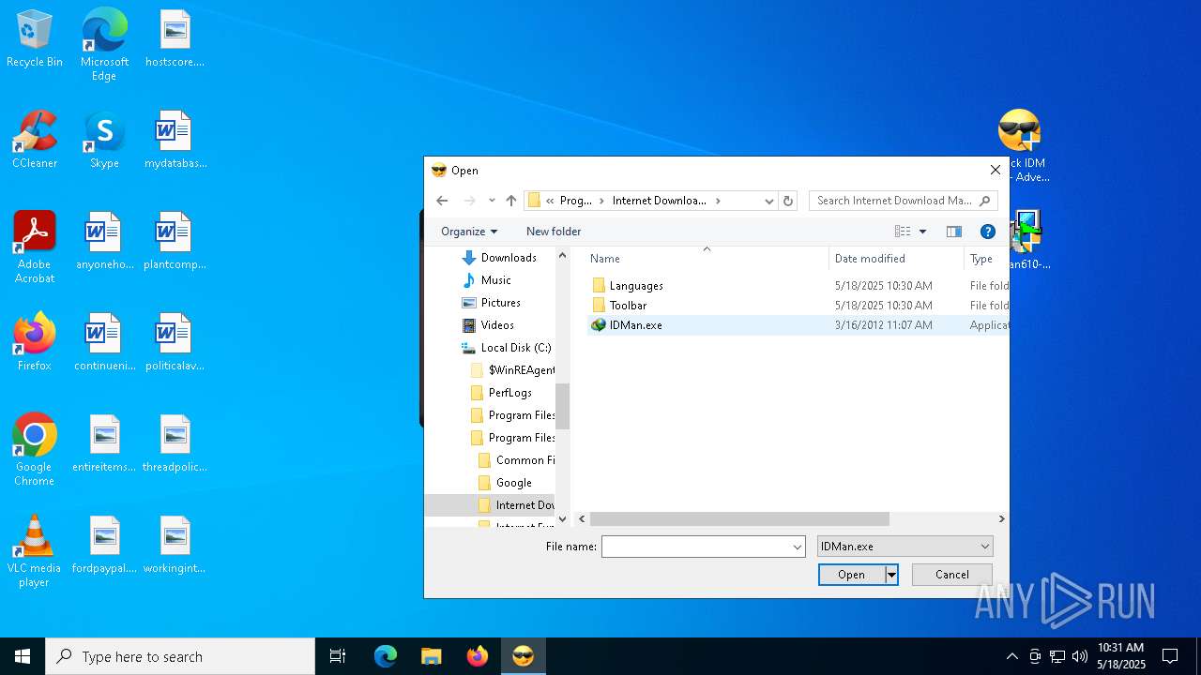Click the Windows Start button

click(23, 656)
